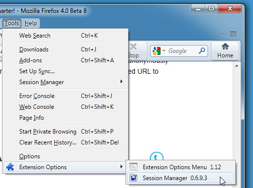The height and width of the screenshot is (188, 253).
Task: Open Web Console menu entry
Action: 73,107
